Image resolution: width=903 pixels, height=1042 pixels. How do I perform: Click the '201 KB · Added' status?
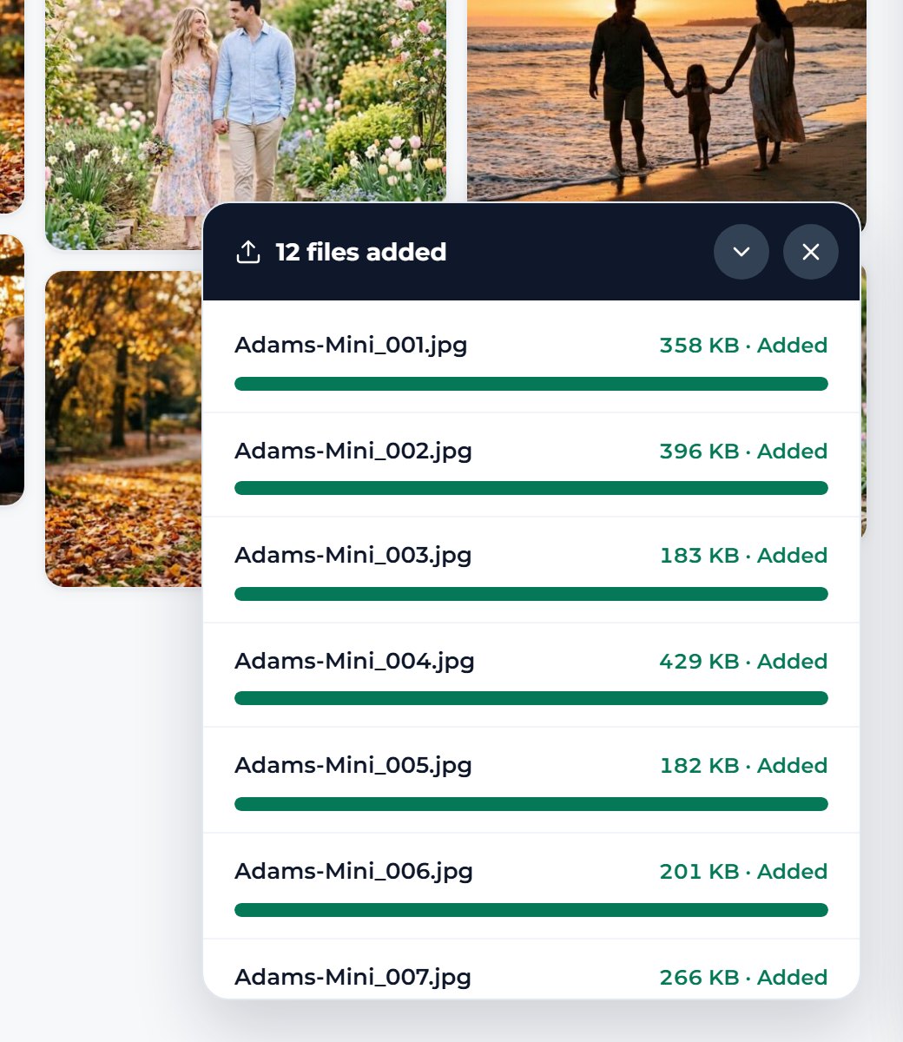(743, 872)
